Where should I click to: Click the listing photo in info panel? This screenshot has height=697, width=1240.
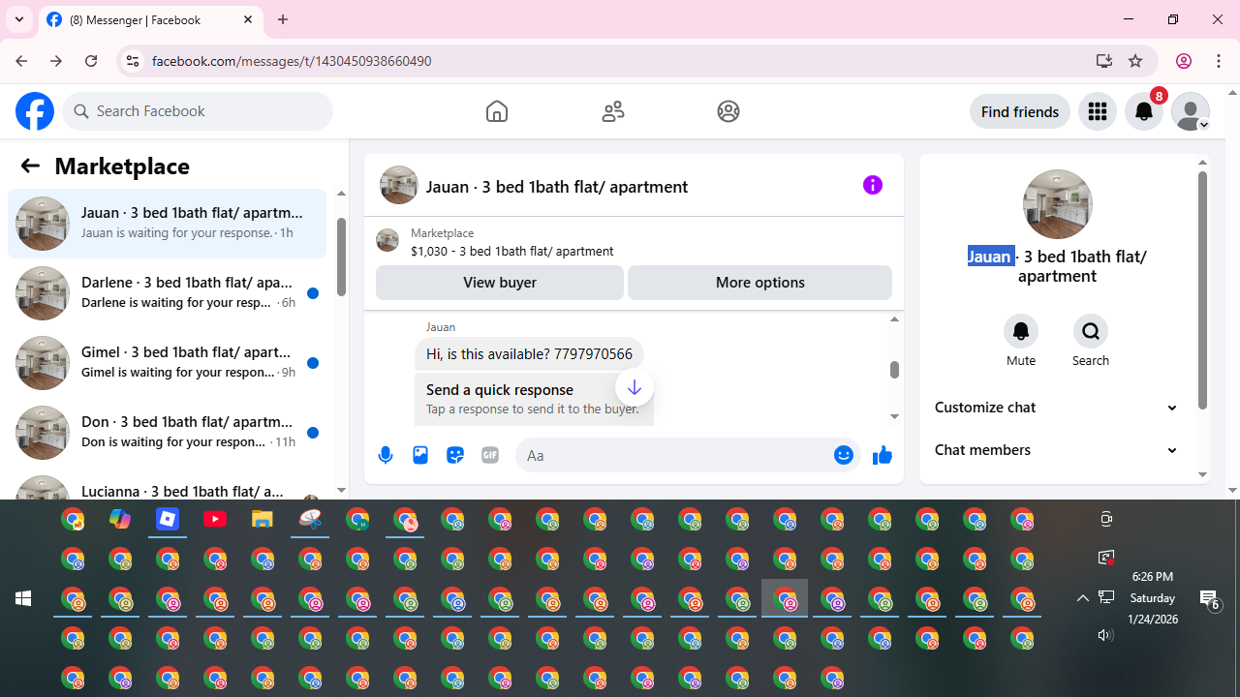click(x=1057, y=204)
